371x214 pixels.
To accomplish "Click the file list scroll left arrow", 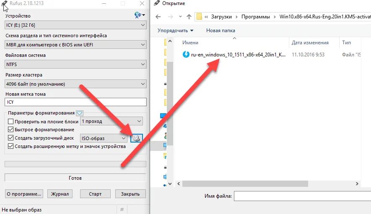I will 179,183.
